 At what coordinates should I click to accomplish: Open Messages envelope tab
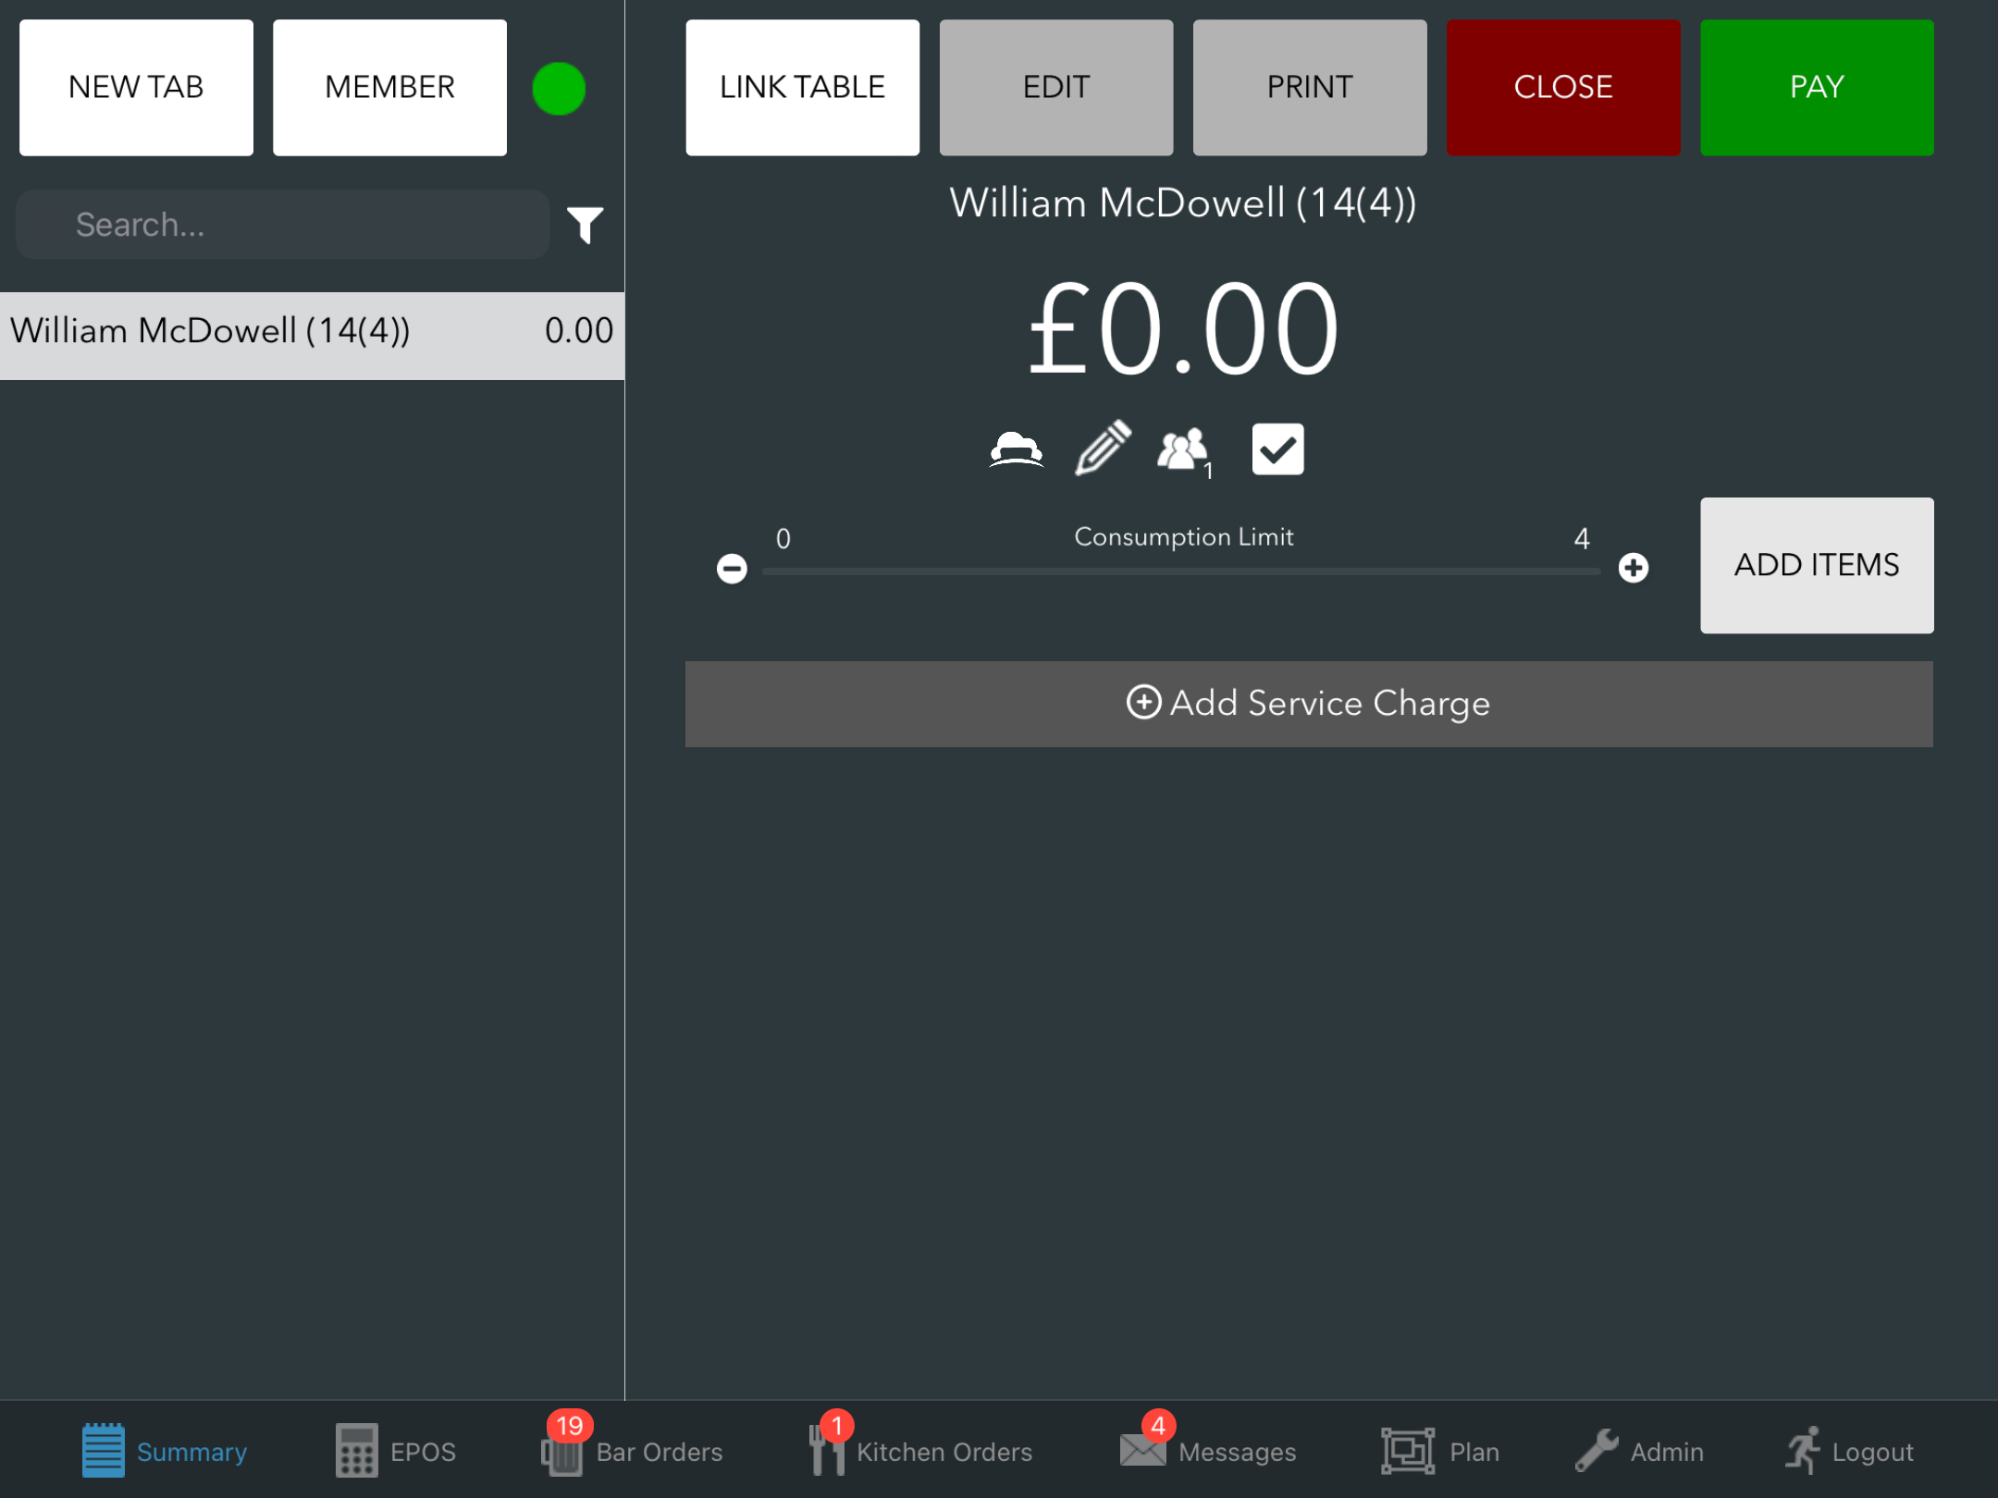click(x=1207, y=1451)
